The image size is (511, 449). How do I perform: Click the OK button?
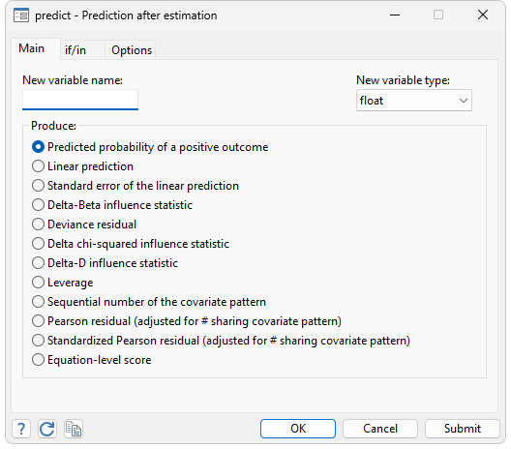[298, 429]
